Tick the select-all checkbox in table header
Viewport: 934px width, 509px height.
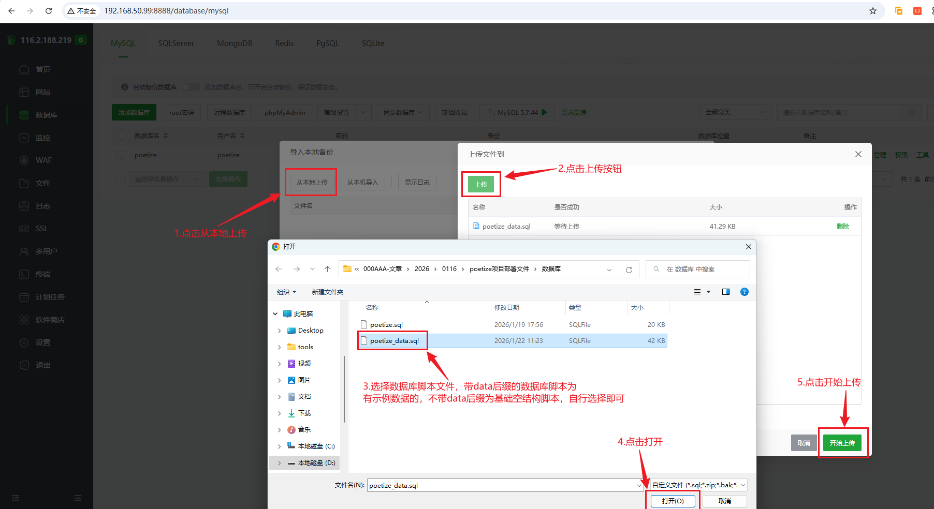click(121, 136)
